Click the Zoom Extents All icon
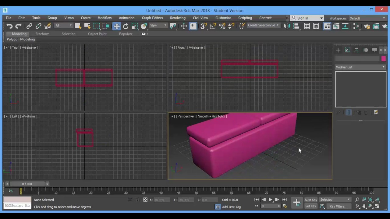Image resolution: width=390 pixels, height=219 pixels. pos(377,200)
